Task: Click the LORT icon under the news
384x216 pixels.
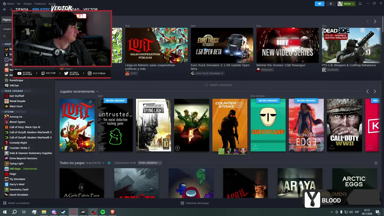Action: (127, 73)
